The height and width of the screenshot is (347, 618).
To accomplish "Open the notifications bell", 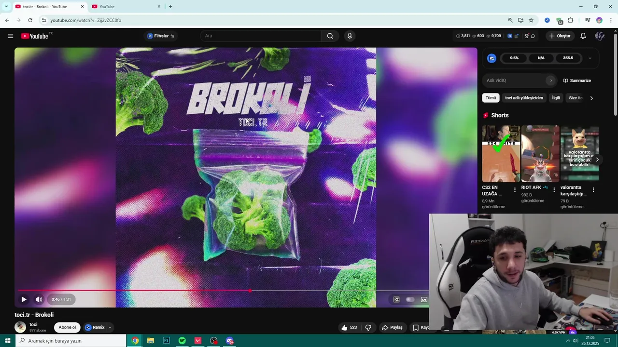I will tap(583, 36).
